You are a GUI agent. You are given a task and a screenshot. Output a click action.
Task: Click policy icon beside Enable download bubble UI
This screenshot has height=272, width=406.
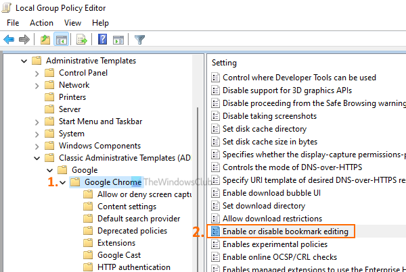(x=215, y=193)
